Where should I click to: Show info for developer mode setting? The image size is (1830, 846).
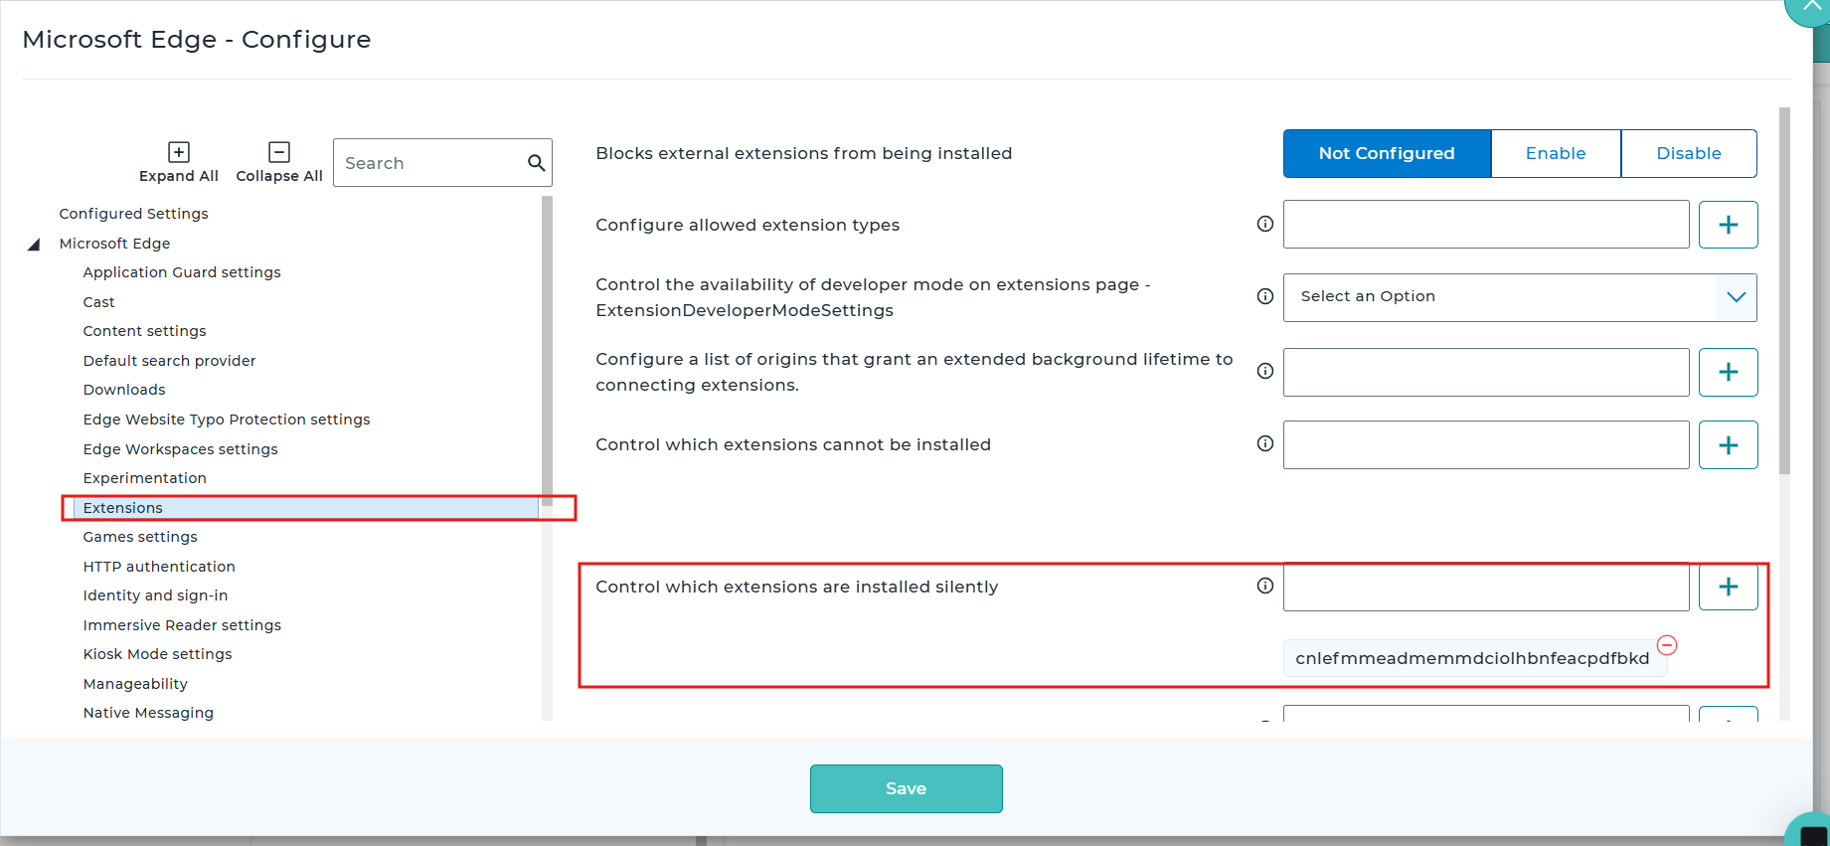(x=1264, y=296)
